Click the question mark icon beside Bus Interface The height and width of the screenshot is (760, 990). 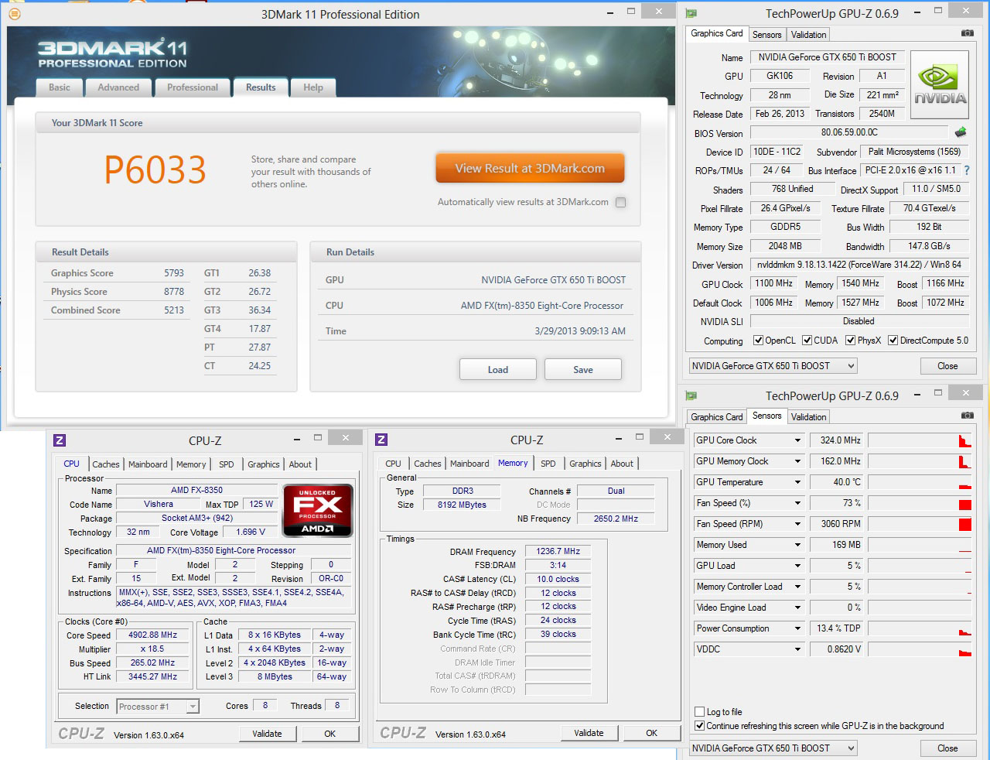(x=966, y=170)
